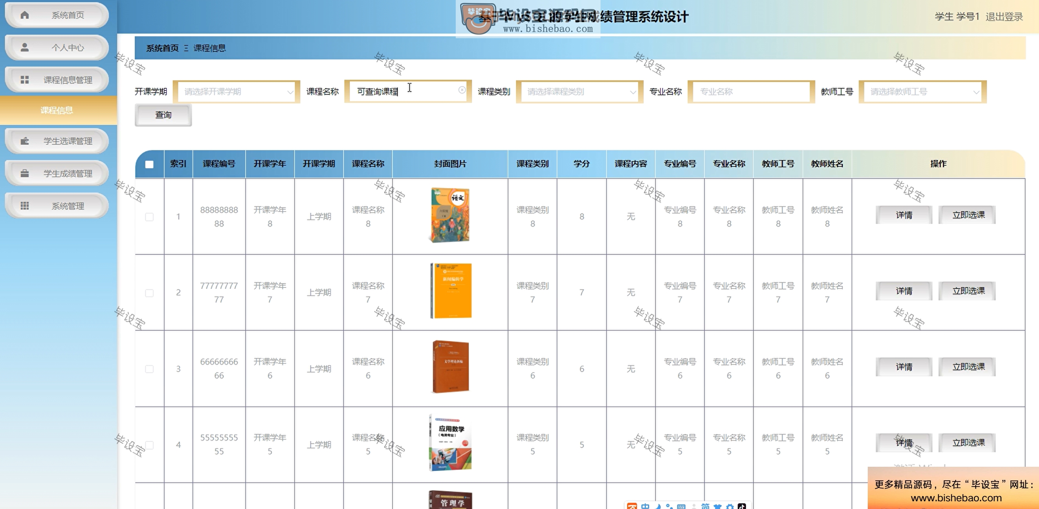Click the 教师姓名 column header
Image resolution: width=1039 pixels, height=509 pixels.
(827, 164)
